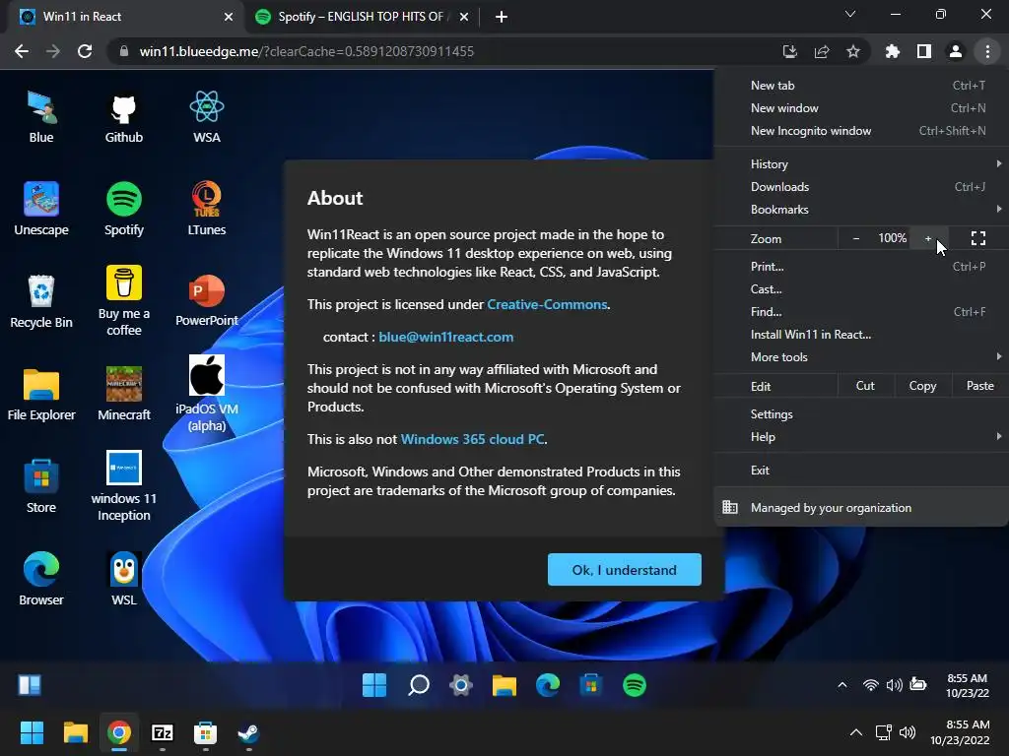Toggle fullscreen mode in Zoom row
The width and height of the screenshot is (1009, 756).
[978, 238]
